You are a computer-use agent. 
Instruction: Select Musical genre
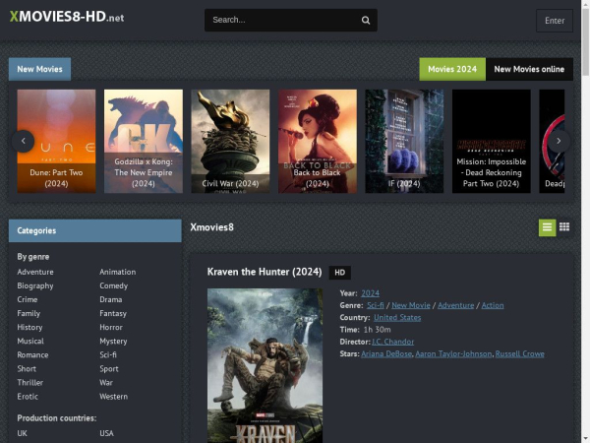coord(30,341)
